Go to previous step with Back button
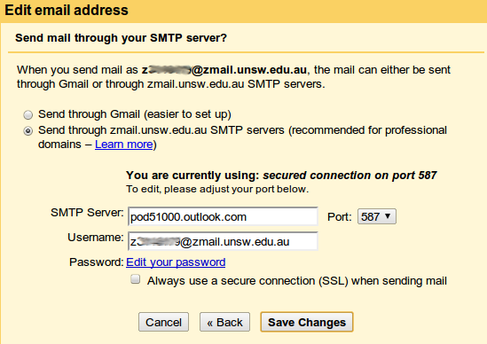 coord(224,322)
